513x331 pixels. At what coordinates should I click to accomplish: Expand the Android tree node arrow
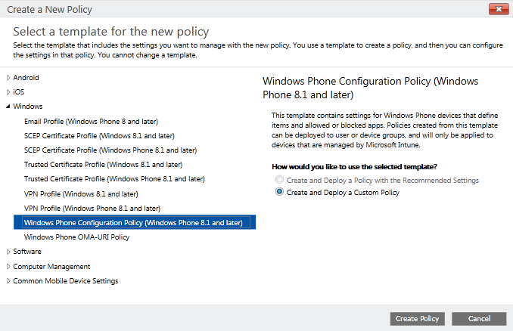(8, 78)
